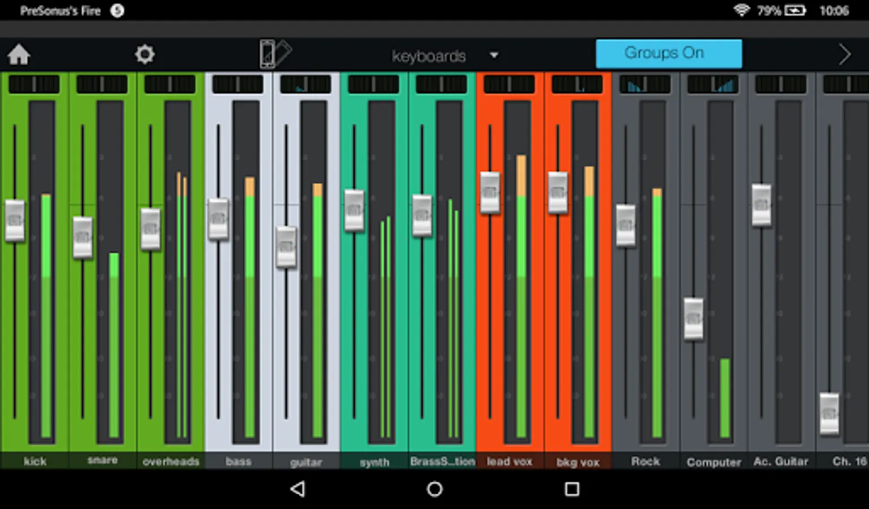Image resolution: width=869 pixels, height=509 pixels.
Task: Select the Computer channel name
Action: [x=713, y=462]
